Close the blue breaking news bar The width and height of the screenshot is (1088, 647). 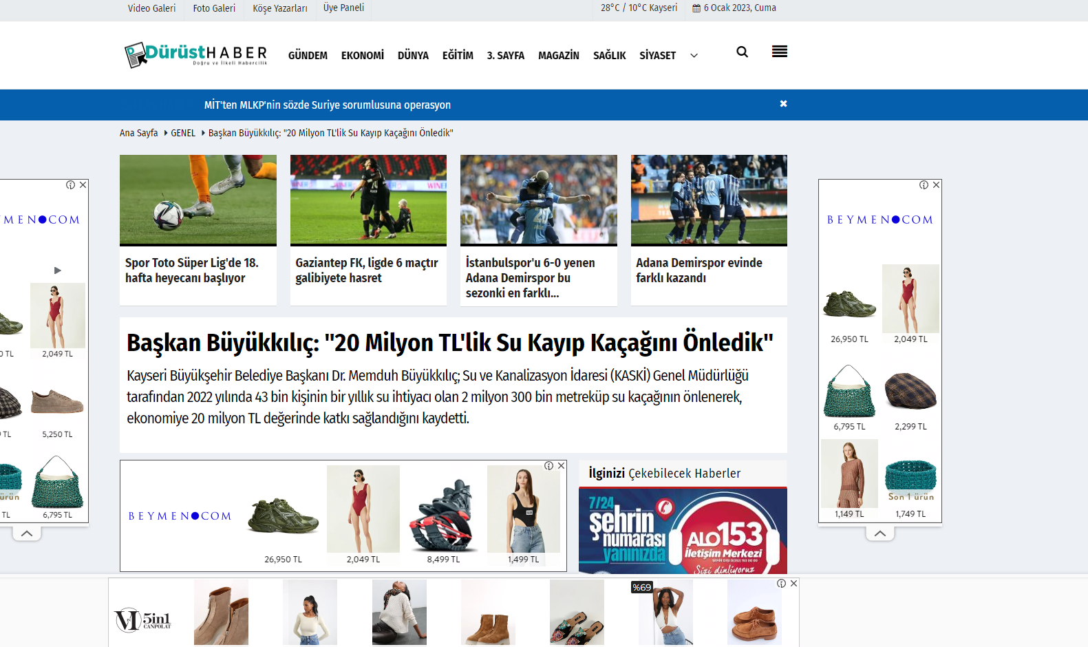tap(783, 104)
